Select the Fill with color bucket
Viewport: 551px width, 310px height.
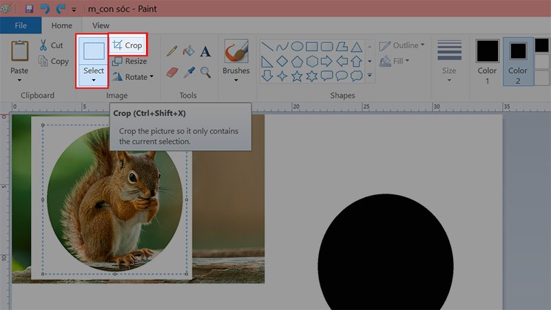click(189, 51)
